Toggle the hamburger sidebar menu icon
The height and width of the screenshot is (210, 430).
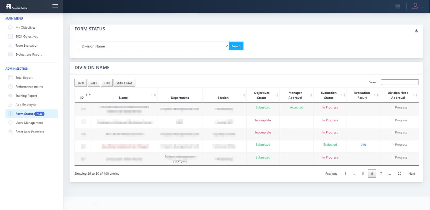(x=55, y=6)
